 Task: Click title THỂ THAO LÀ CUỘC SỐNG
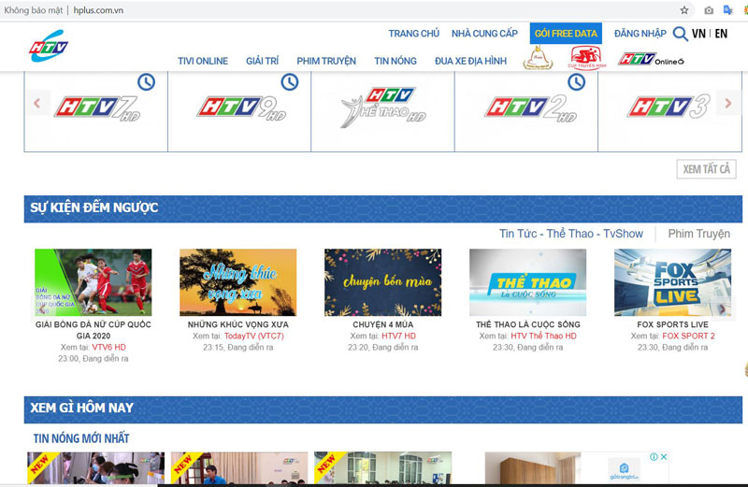tap(528, 324)
